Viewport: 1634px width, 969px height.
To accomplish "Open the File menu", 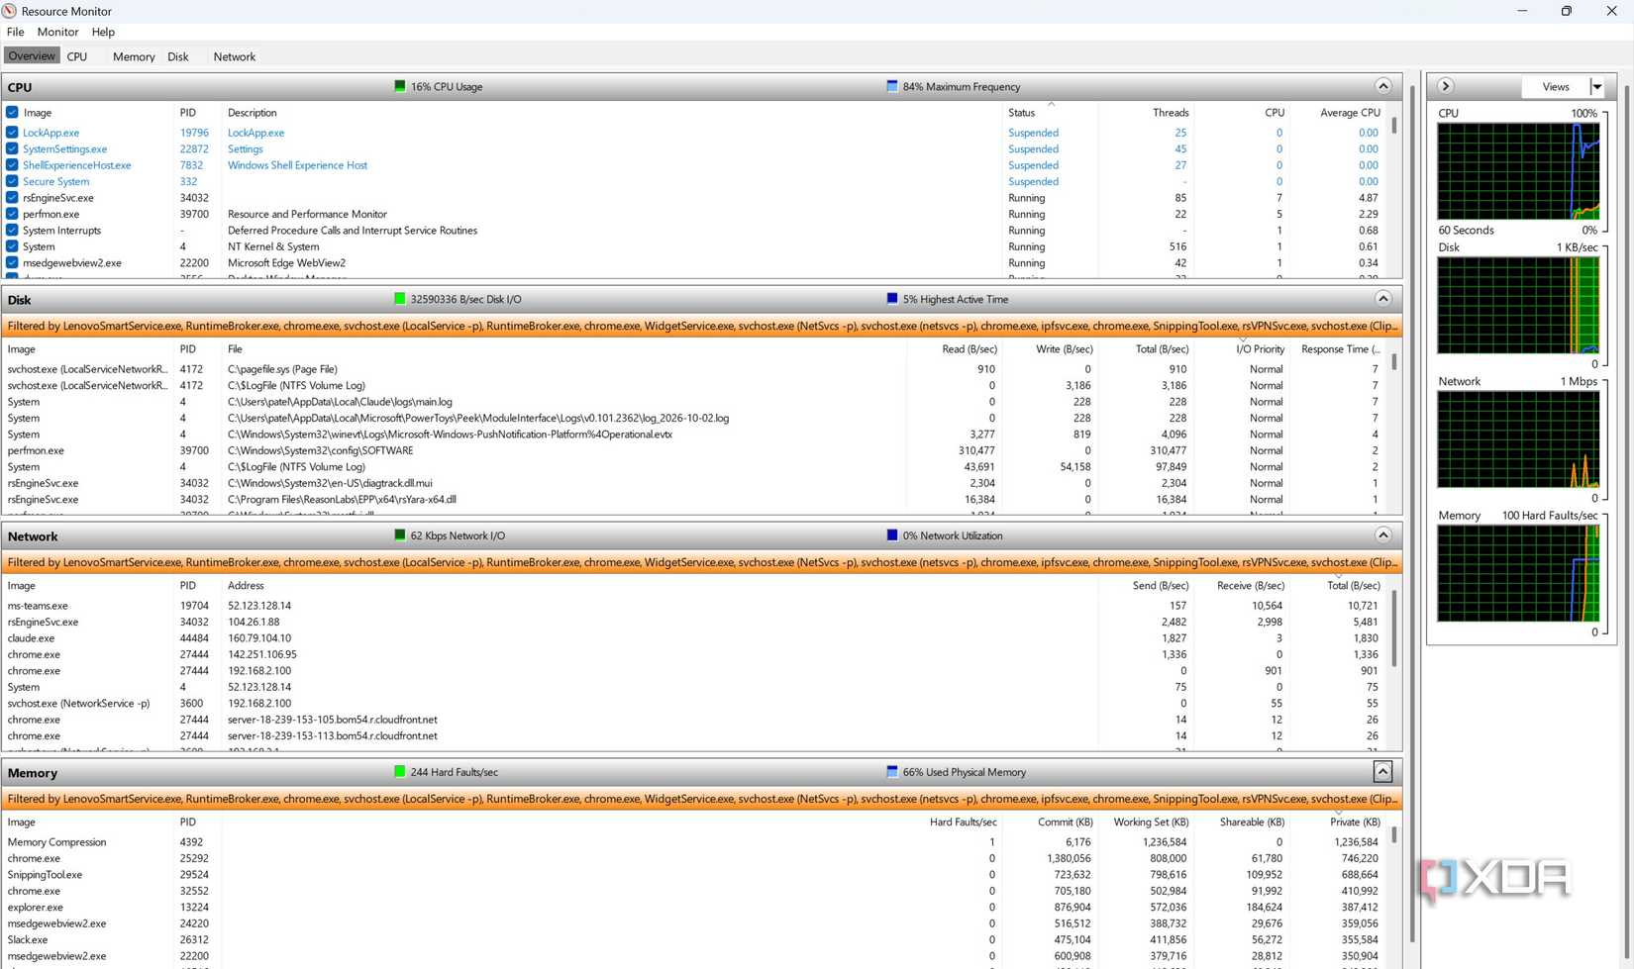I will point(16,32).
